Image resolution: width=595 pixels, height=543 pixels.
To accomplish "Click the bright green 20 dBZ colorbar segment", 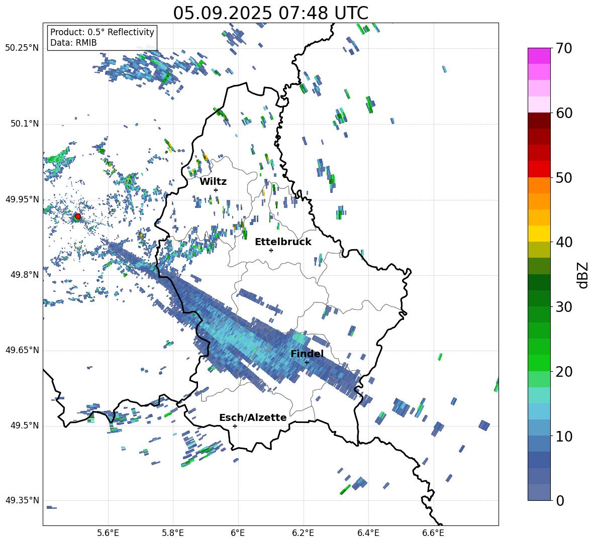I will [x=539, y=363].
